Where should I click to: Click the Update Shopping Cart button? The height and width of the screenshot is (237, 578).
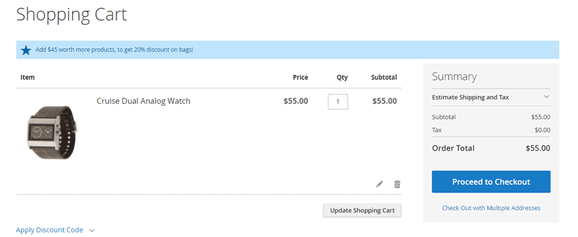pos(362,210)
